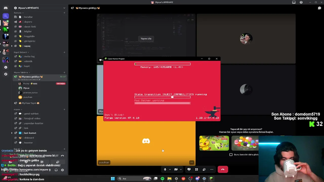Open Discord direct messages home icon
The image size is (324, 182).
pyautogui.click(x=6, y=8)
